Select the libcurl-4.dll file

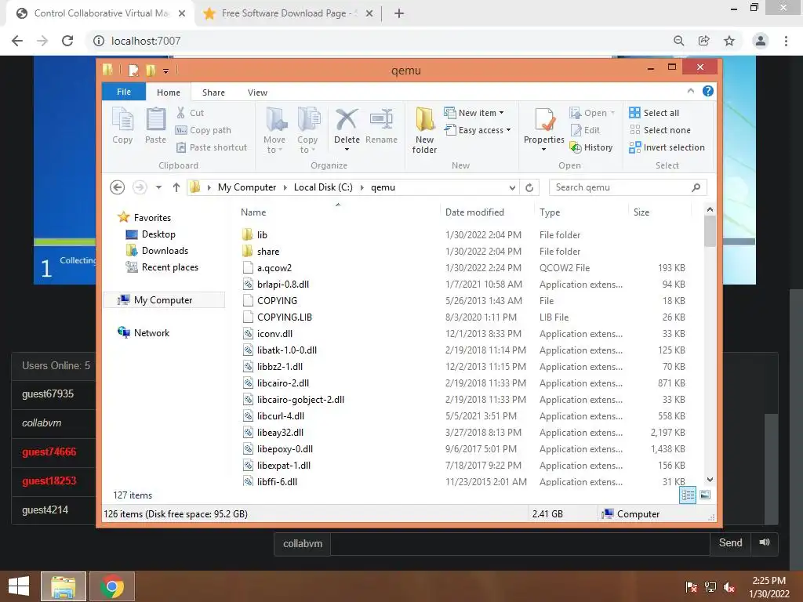(x=281, y=416)
